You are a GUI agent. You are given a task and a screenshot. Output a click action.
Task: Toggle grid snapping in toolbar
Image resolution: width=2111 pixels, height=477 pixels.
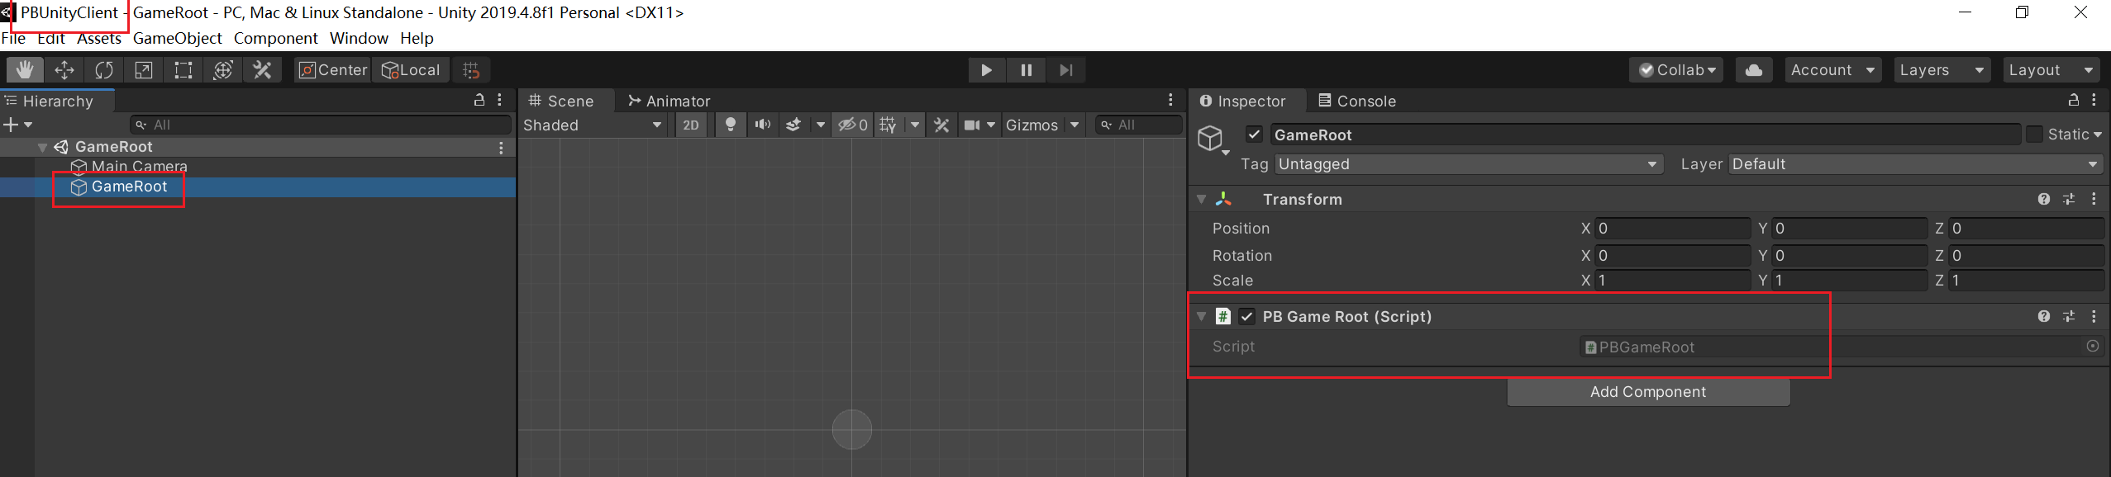click(471, 70)
